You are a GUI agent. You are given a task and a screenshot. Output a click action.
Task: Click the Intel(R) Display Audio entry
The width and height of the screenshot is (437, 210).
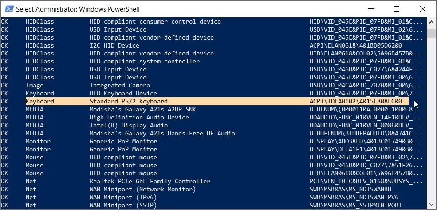[x=128, y=125]
